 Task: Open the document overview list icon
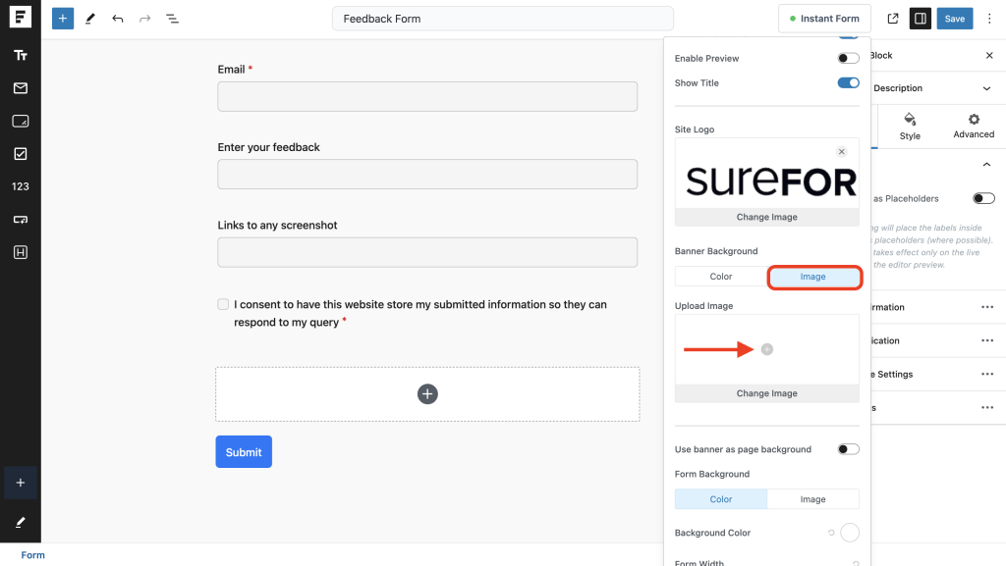(172, 19)
